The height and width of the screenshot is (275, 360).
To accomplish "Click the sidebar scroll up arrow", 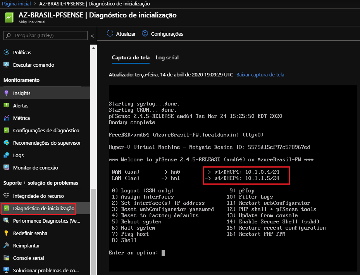I will [x=93, y=48].
